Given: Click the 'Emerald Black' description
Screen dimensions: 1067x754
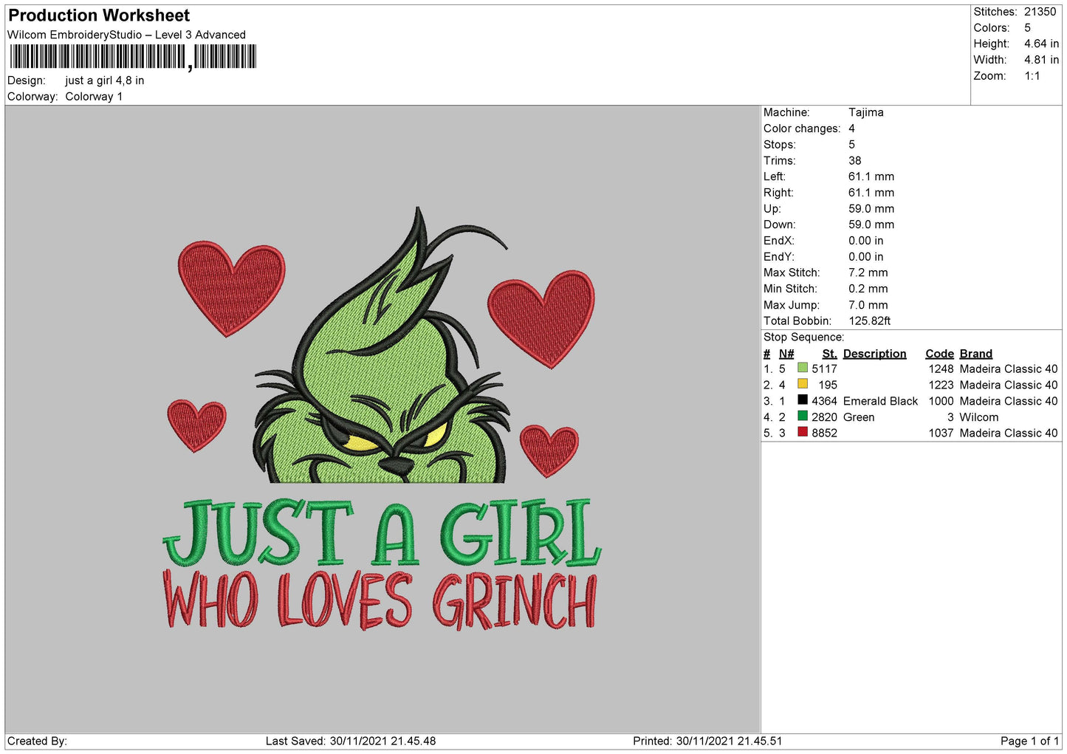Looking at the screenshot, I should (x=880, y=401).
